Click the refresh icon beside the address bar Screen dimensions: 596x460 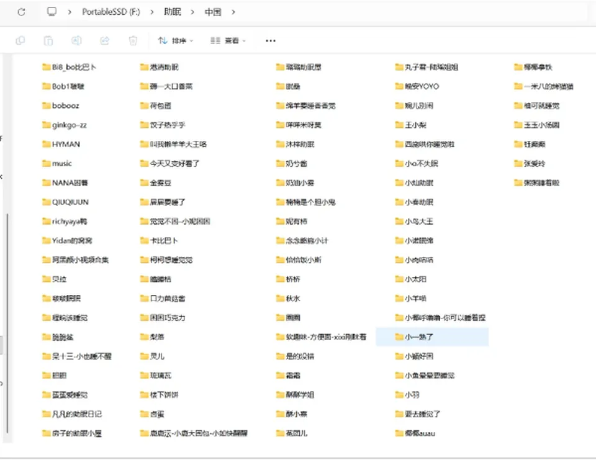[x=21, y=12]
